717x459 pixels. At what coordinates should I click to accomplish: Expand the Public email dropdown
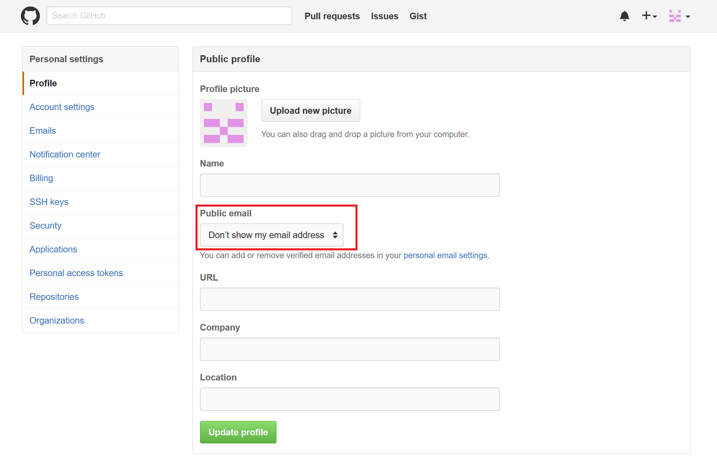click(x=272, y=235)
